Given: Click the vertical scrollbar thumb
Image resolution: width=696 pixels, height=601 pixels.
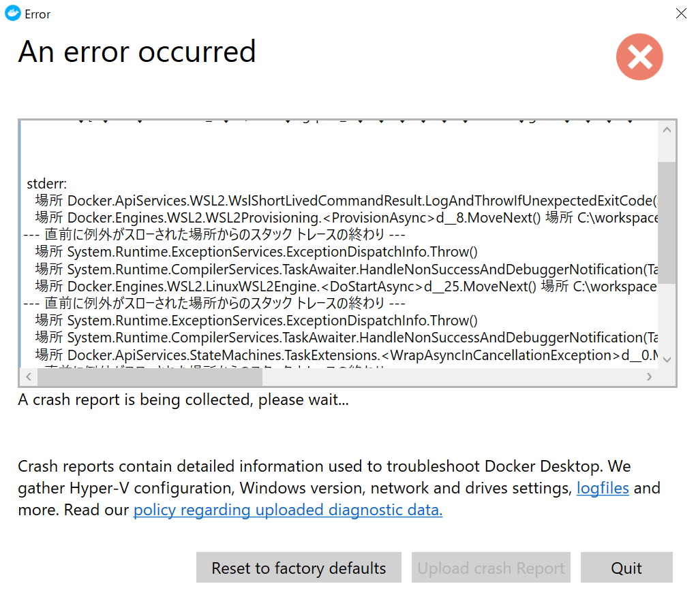Looking at the screenshot, I should (667, 223).
